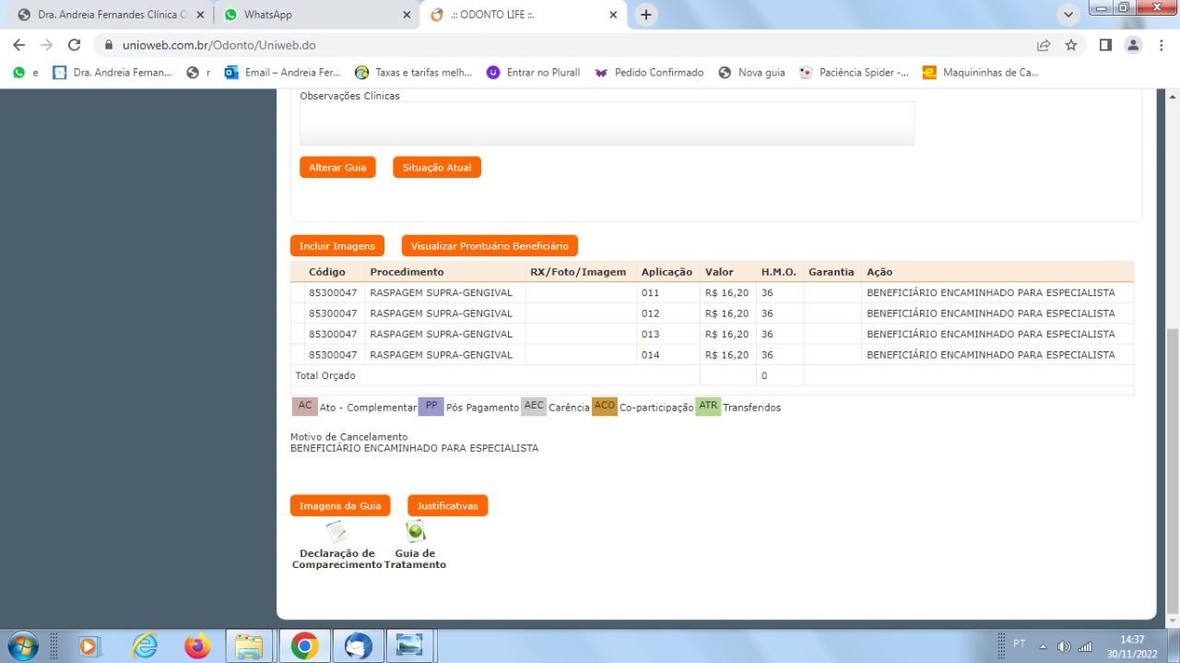Screen dimensions: 1180x663
Task: Open Chrome side panel icon
Action: coord(1105,45)
